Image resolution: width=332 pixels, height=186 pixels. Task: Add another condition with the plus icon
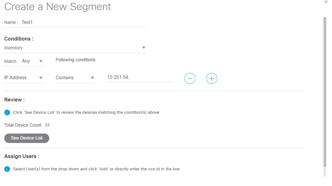(x=211, y=79)
